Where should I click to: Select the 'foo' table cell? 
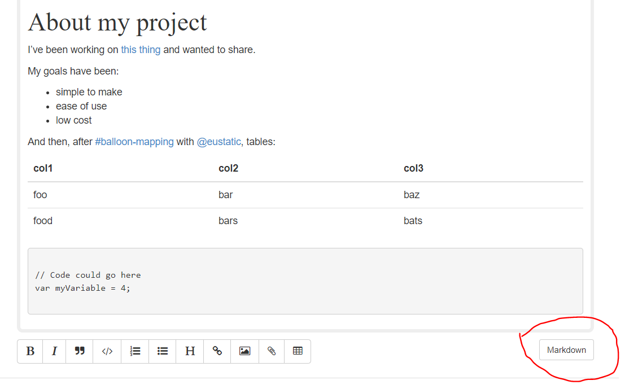tap(40, 194)
